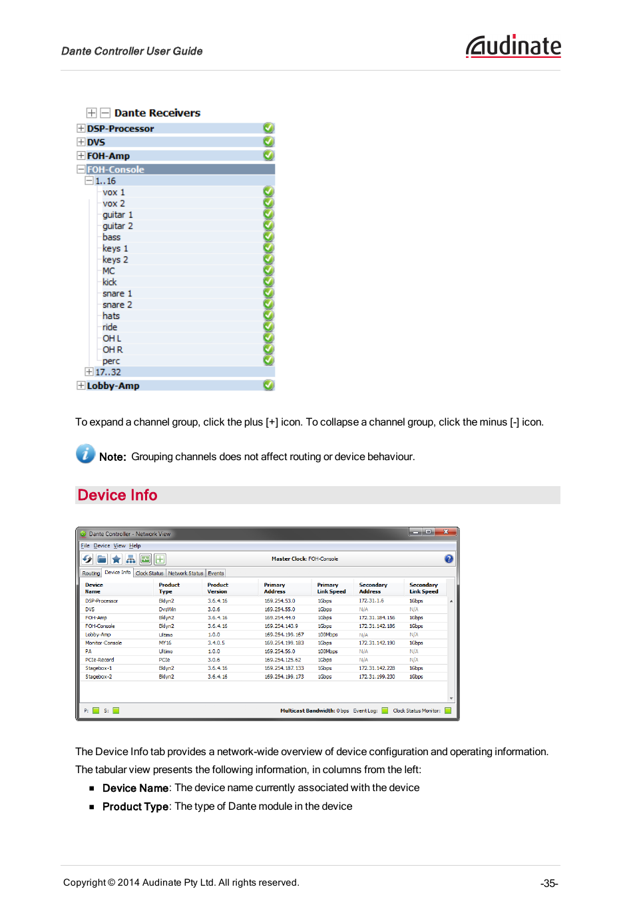Collapse all Dante Receivers with minus icon

click(x=105, y=113)
